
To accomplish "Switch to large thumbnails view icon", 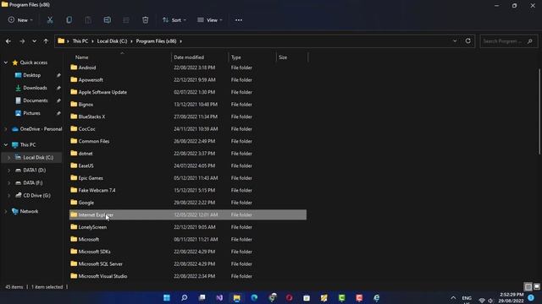I will pyautogui.click(x=536, y=287).
